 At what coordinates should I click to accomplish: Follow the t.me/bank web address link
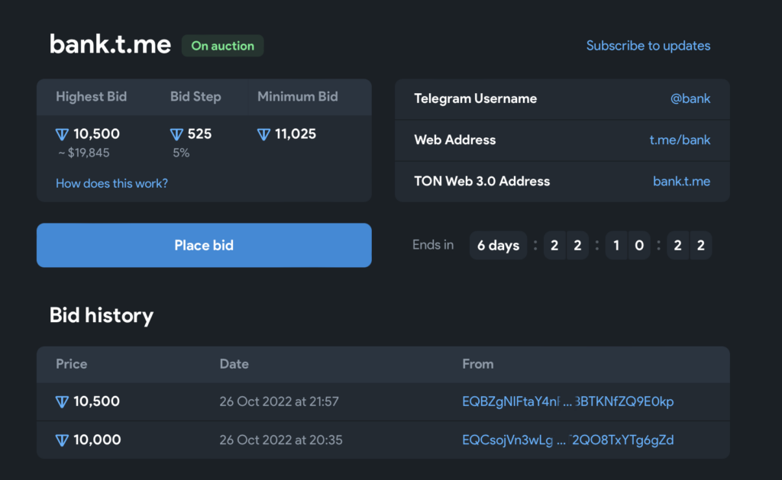(x=680, y=140)
